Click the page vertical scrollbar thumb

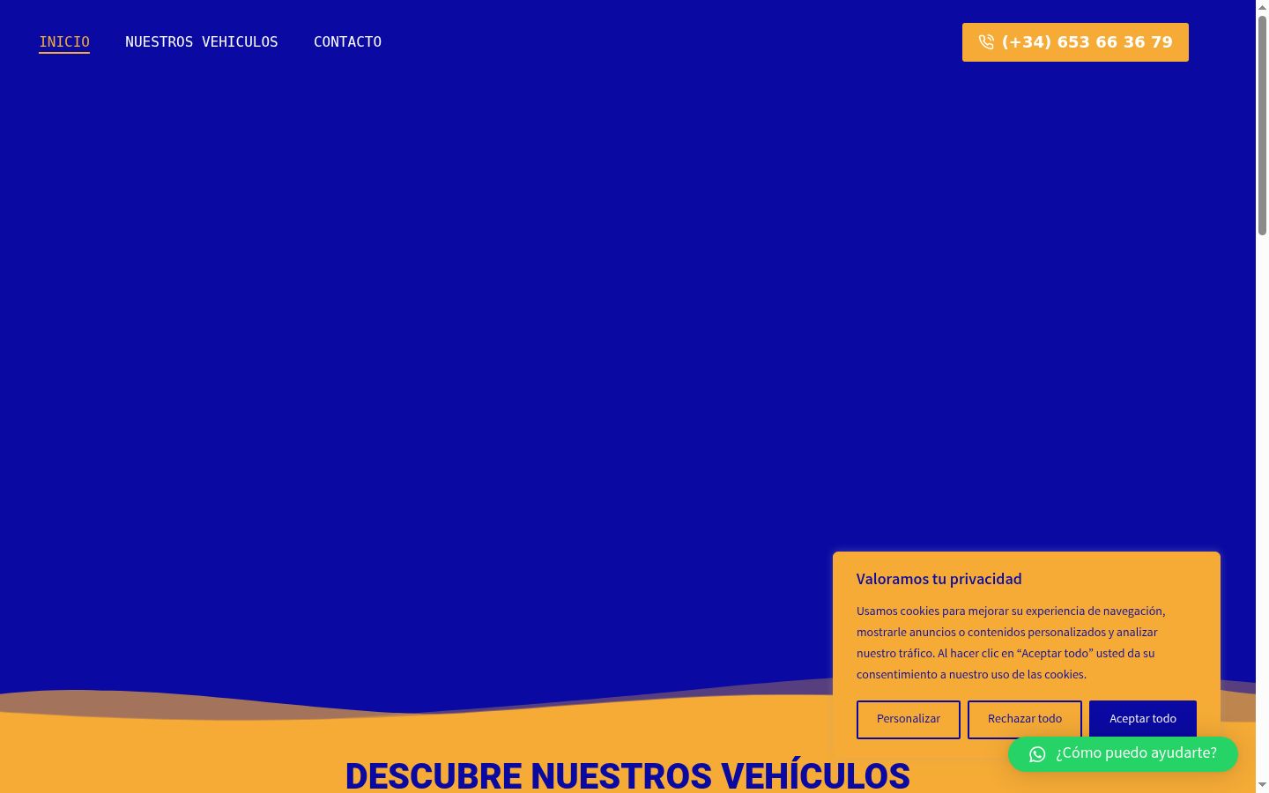click(x=1262, y=124)
